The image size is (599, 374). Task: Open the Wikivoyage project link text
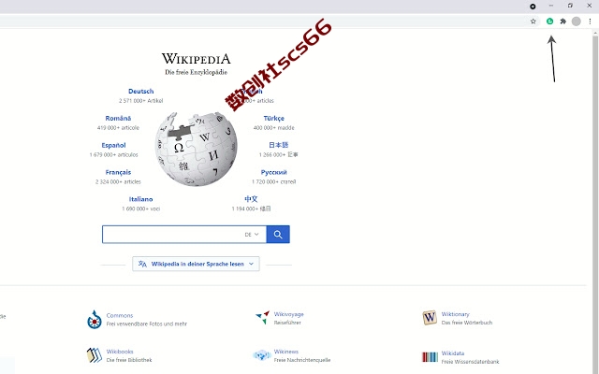click(289, 314)
